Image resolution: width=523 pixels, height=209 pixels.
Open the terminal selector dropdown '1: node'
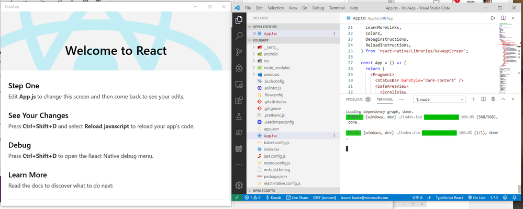439,99
